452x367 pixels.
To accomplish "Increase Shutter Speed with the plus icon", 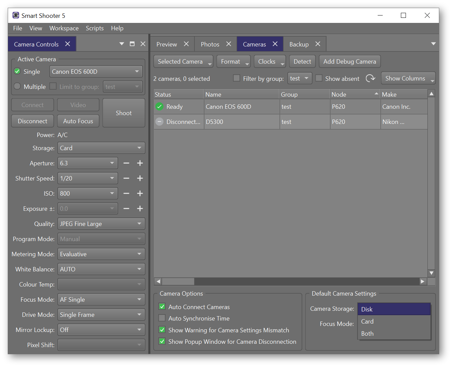I will [x=140, y=178].
